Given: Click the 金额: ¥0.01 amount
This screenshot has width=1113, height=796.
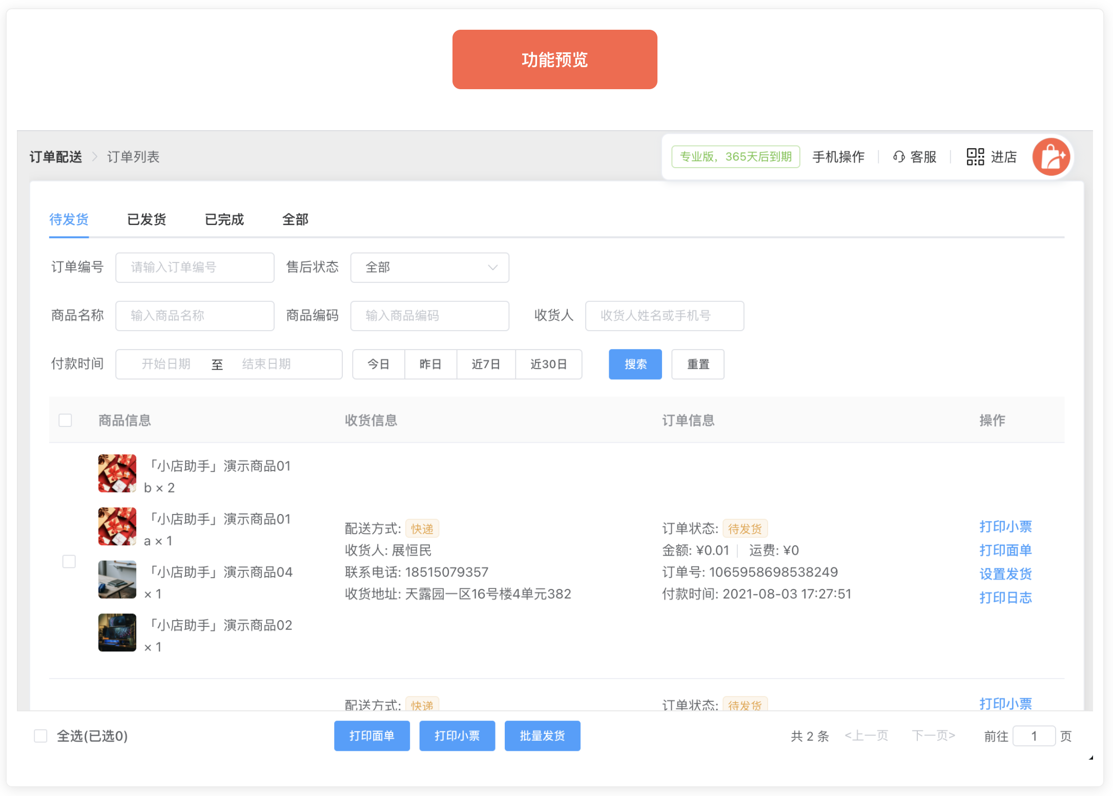Looking at the screenshot, I should coord(695,551).
